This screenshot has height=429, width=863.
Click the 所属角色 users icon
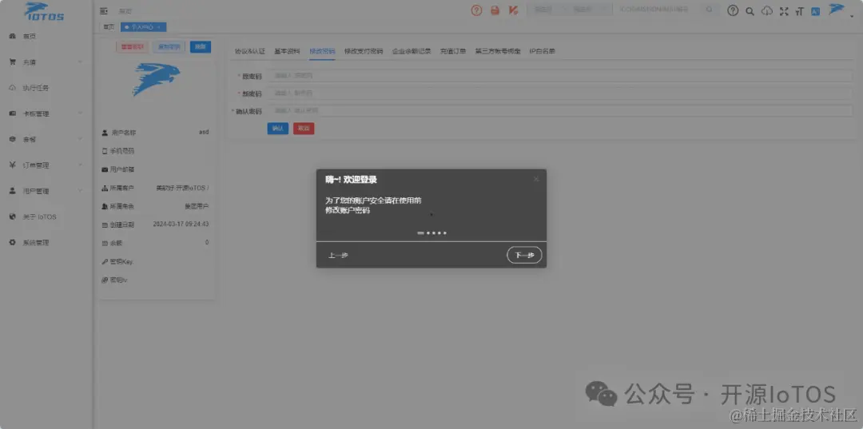coord(105,206)
